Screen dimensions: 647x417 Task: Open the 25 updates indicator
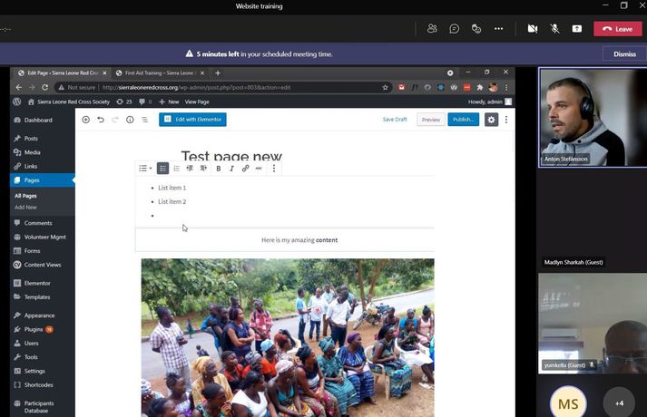124,102
